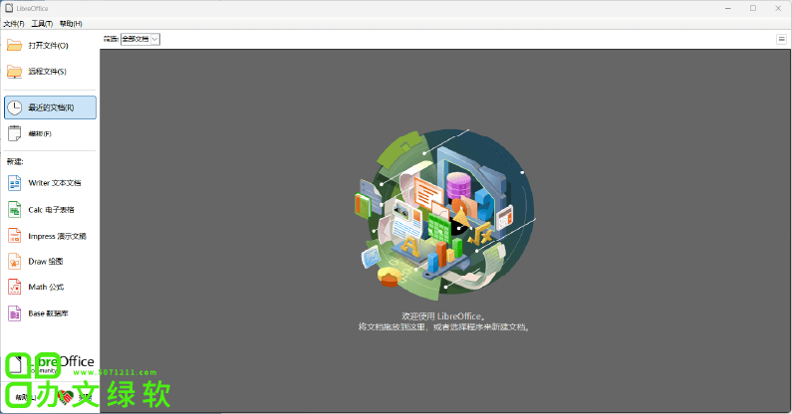This screenshot has height=414, width=792.
Task: Open the hamburger actions menu at top right
Action: tap(781, 39)
